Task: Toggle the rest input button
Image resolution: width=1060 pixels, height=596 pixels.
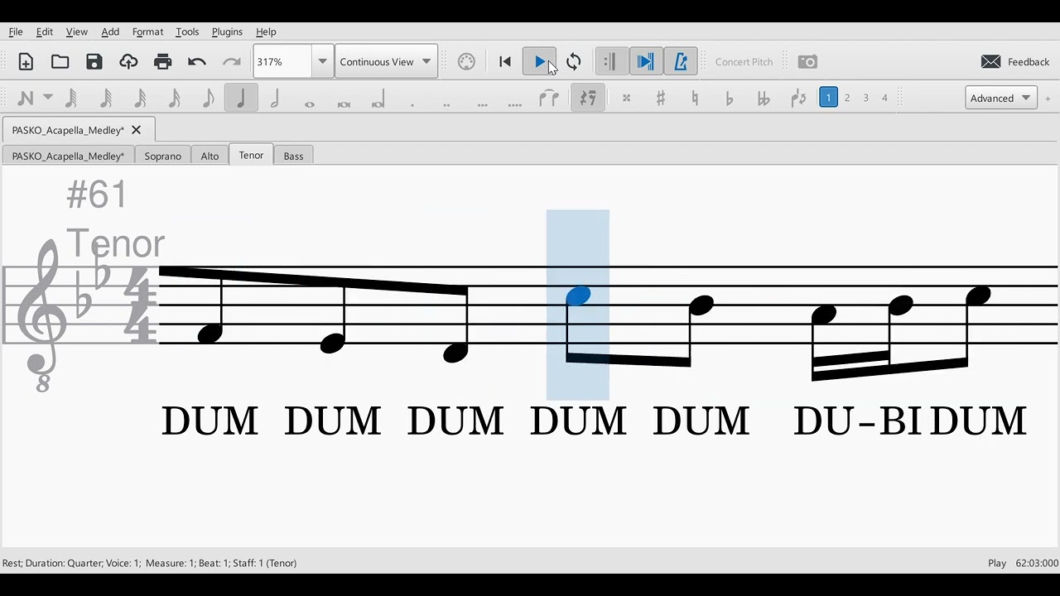Action: pyautogui.click(x=588, y=99)
